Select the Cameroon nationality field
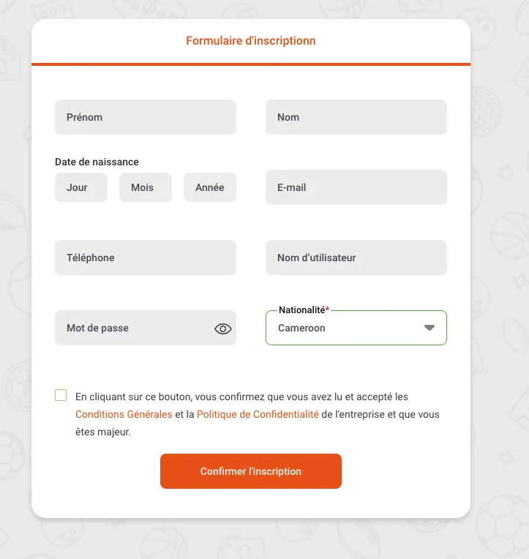 pyautogui.click(x=344, y=329)
